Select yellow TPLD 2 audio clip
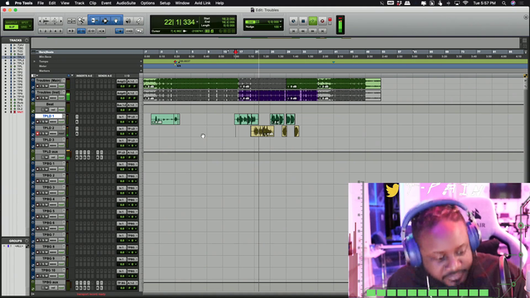The height and width of the screenshot is (298, 530). [x=263, y=131]
